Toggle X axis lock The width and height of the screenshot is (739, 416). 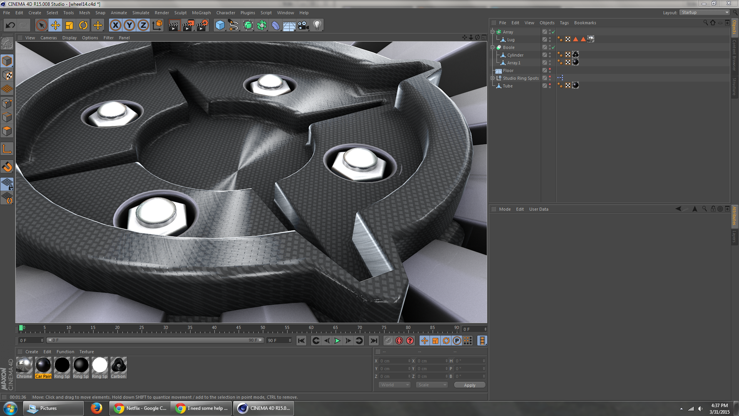coord(115,25)
